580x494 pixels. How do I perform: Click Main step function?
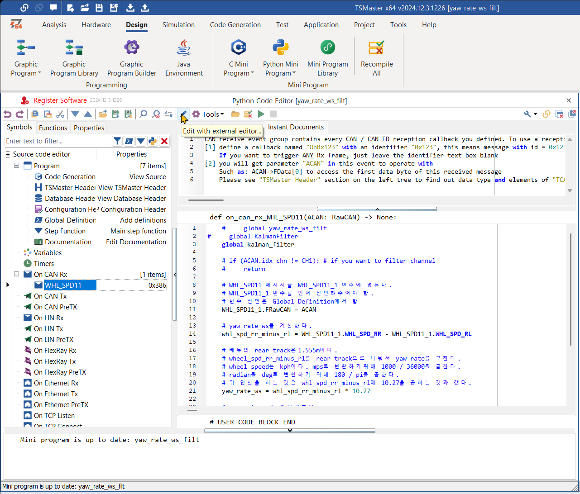[138, 231]
